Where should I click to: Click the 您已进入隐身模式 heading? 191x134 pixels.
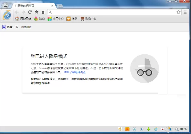coord(49,56)
